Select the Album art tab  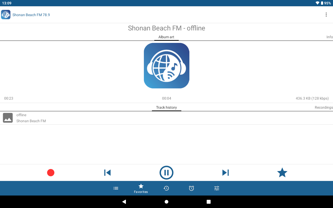click(166, 37)
